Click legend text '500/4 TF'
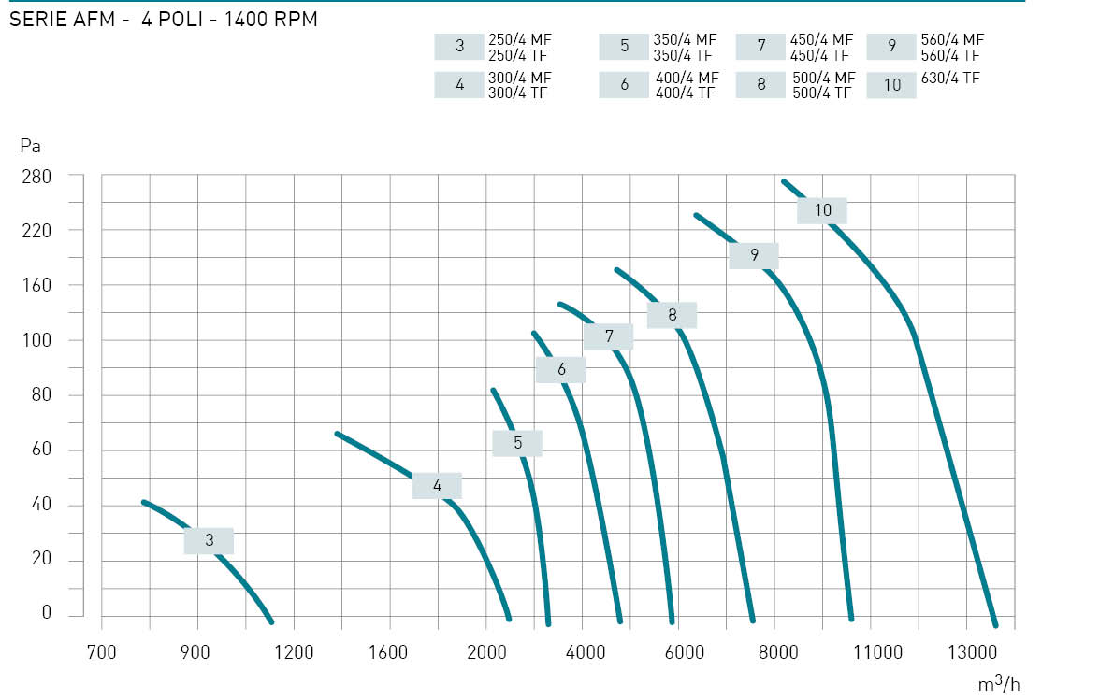 tap(822, 93)
